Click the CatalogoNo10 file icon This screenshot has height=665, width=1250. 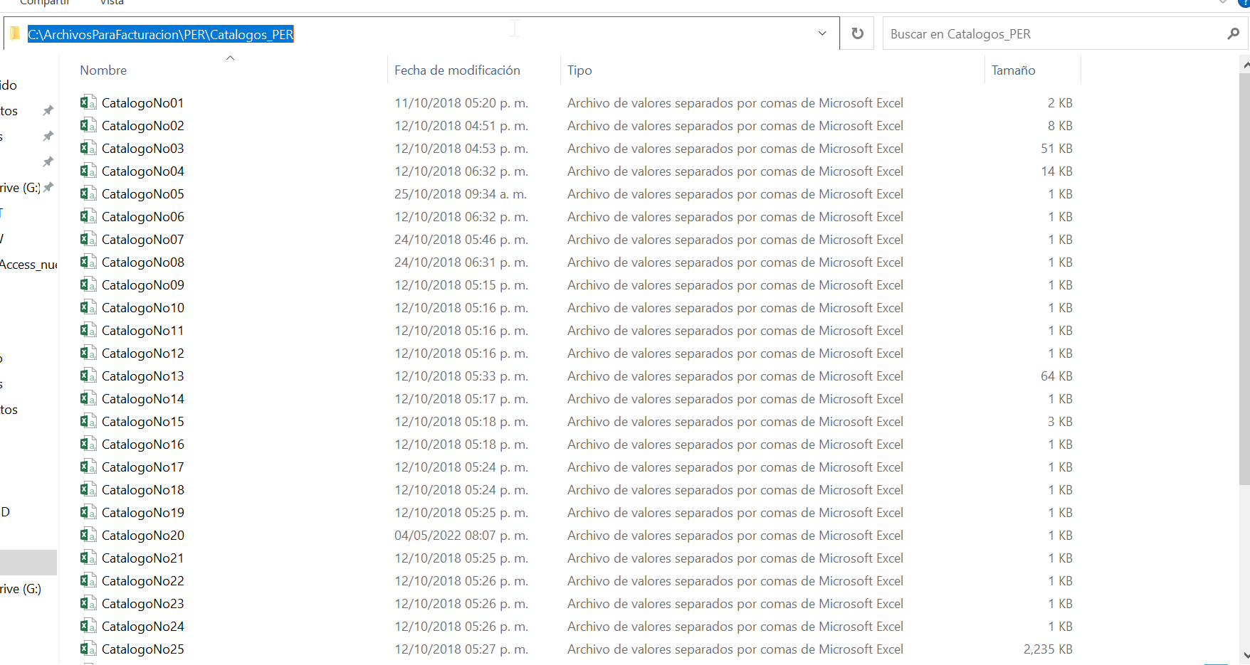[x=88, y=307]
